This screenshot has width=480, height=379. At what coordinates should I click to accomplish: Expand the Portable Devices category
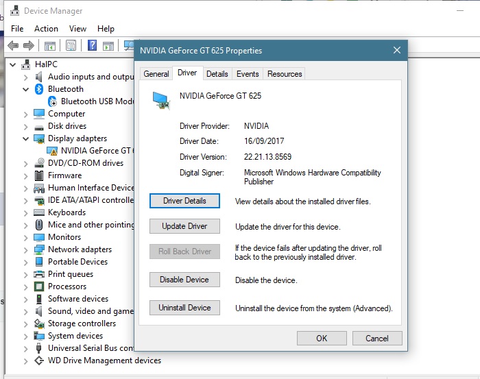point(26,262)
